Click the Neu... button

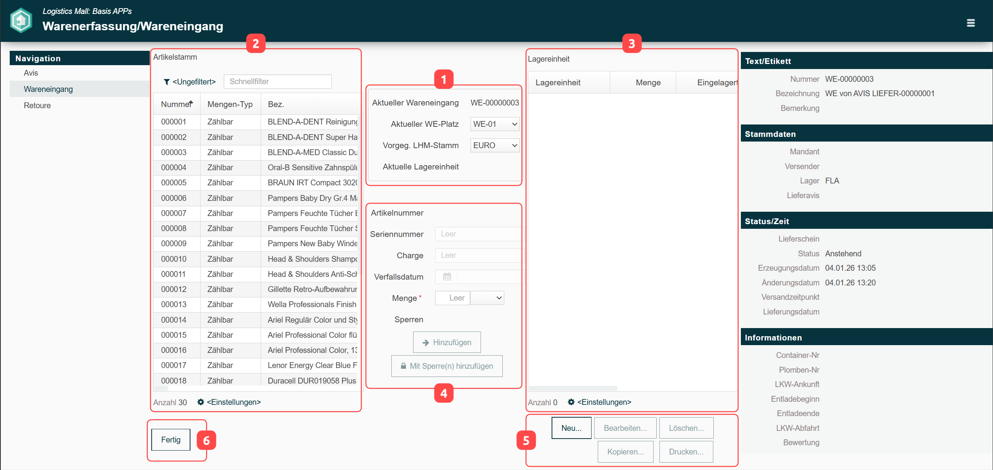[x=571, y=428]
